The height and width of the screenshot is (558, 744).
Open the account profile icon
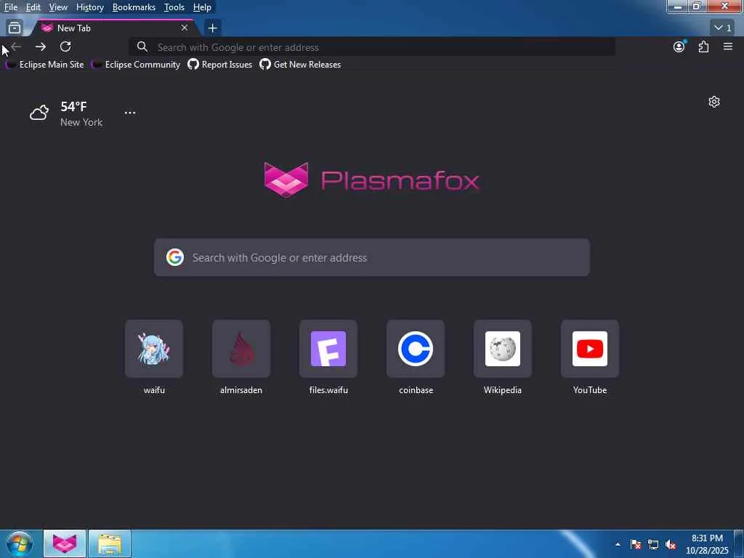click(x=679, y=46)
